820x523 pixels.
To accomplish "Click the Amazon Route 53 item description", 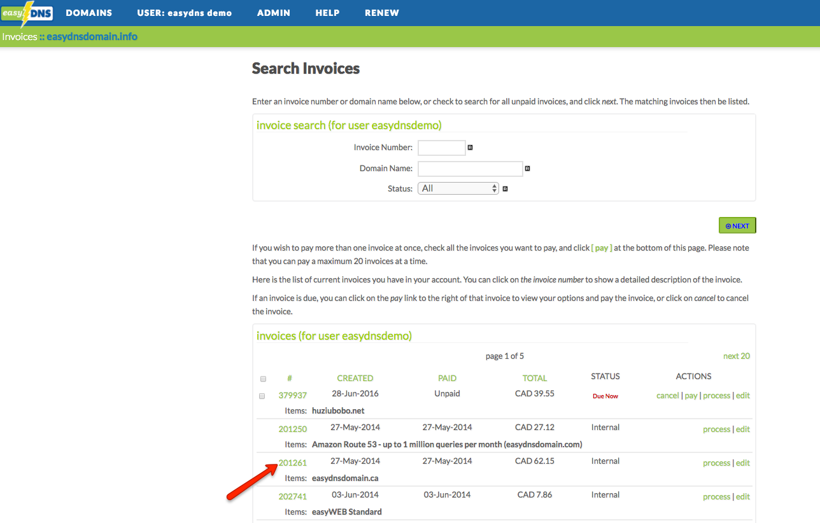I will [447, 444].
